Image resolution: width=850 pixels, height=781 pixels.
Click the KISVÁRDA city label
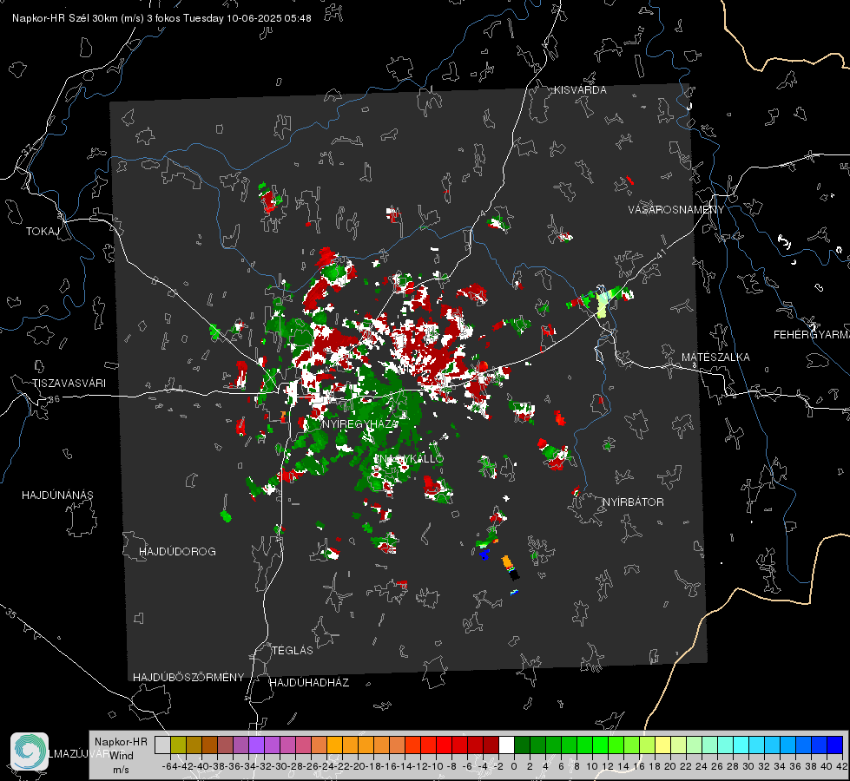click(x=580, y=90)
